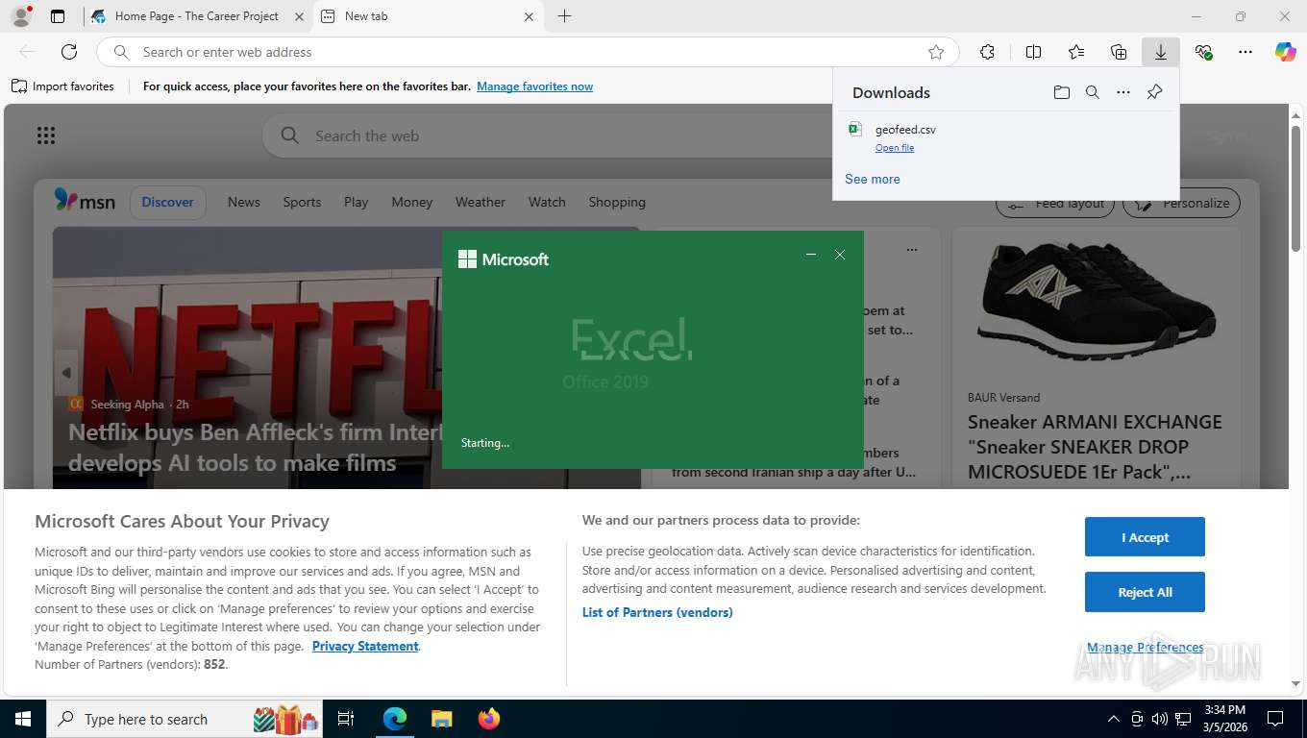Open the Manage Preferences link
The image size is (1307, 738).
tap(1145, 647)
